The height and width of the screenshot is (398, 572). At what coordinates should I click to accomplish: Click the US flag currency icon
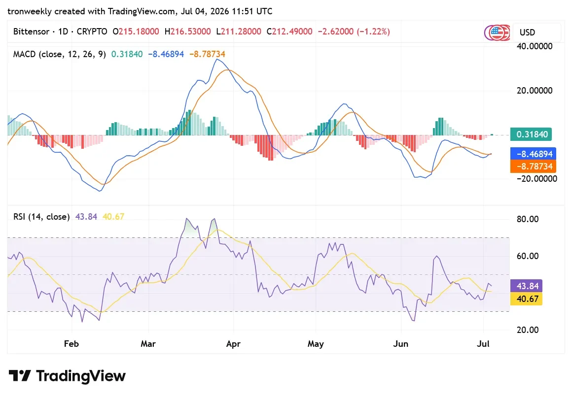point(497,33)
